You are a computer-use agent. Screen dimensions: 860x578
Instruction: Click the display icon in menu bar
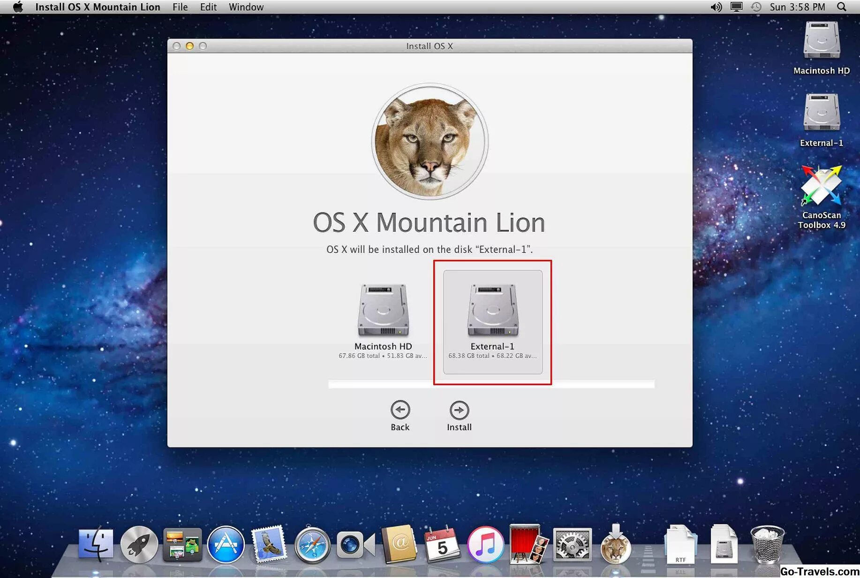tap(737, 7)
